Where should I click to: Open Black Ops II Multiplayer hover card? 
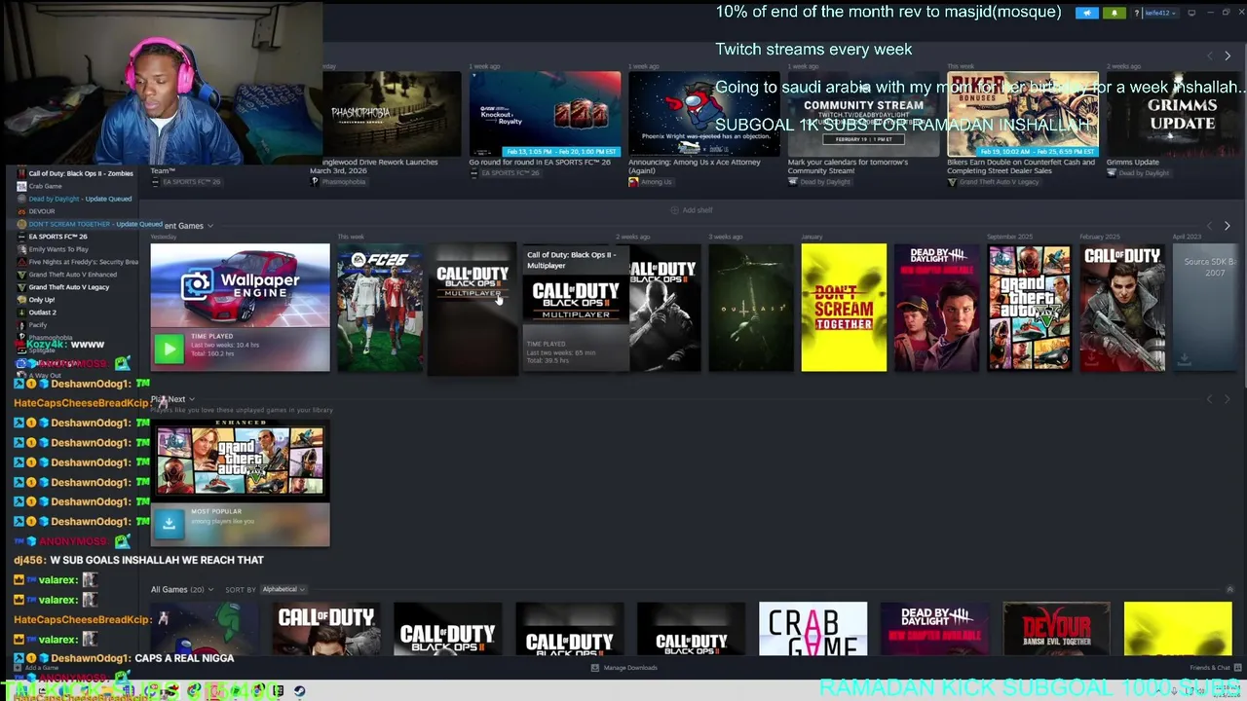click(x=576, y=308)
